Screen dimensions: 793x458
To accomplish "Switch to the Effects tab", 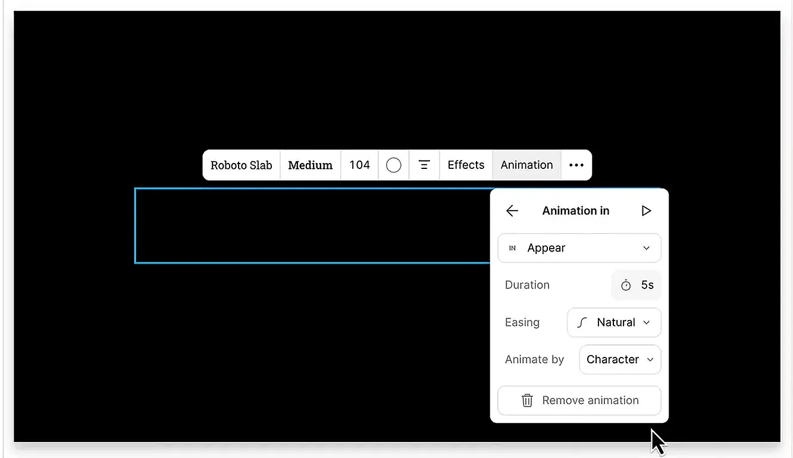I will pos(465,165).
